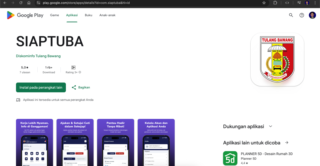Open the media control icon in browser toolbar

(299, 3)
